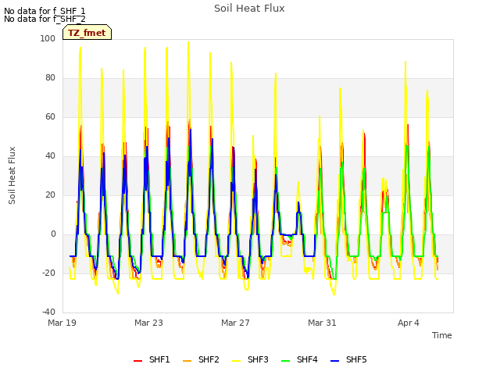
Task: Click the 100 y-axis tick label
Action: [48, 38]
